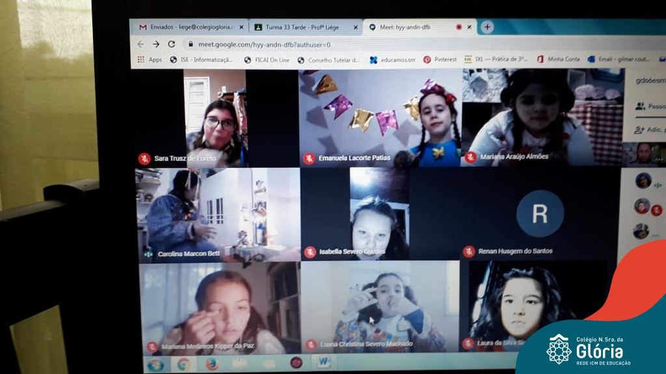This screenshot has height=374, width=666.
Task: Select Carolina Marcon Bett's video tile
Action: click(x=218, y=214)
